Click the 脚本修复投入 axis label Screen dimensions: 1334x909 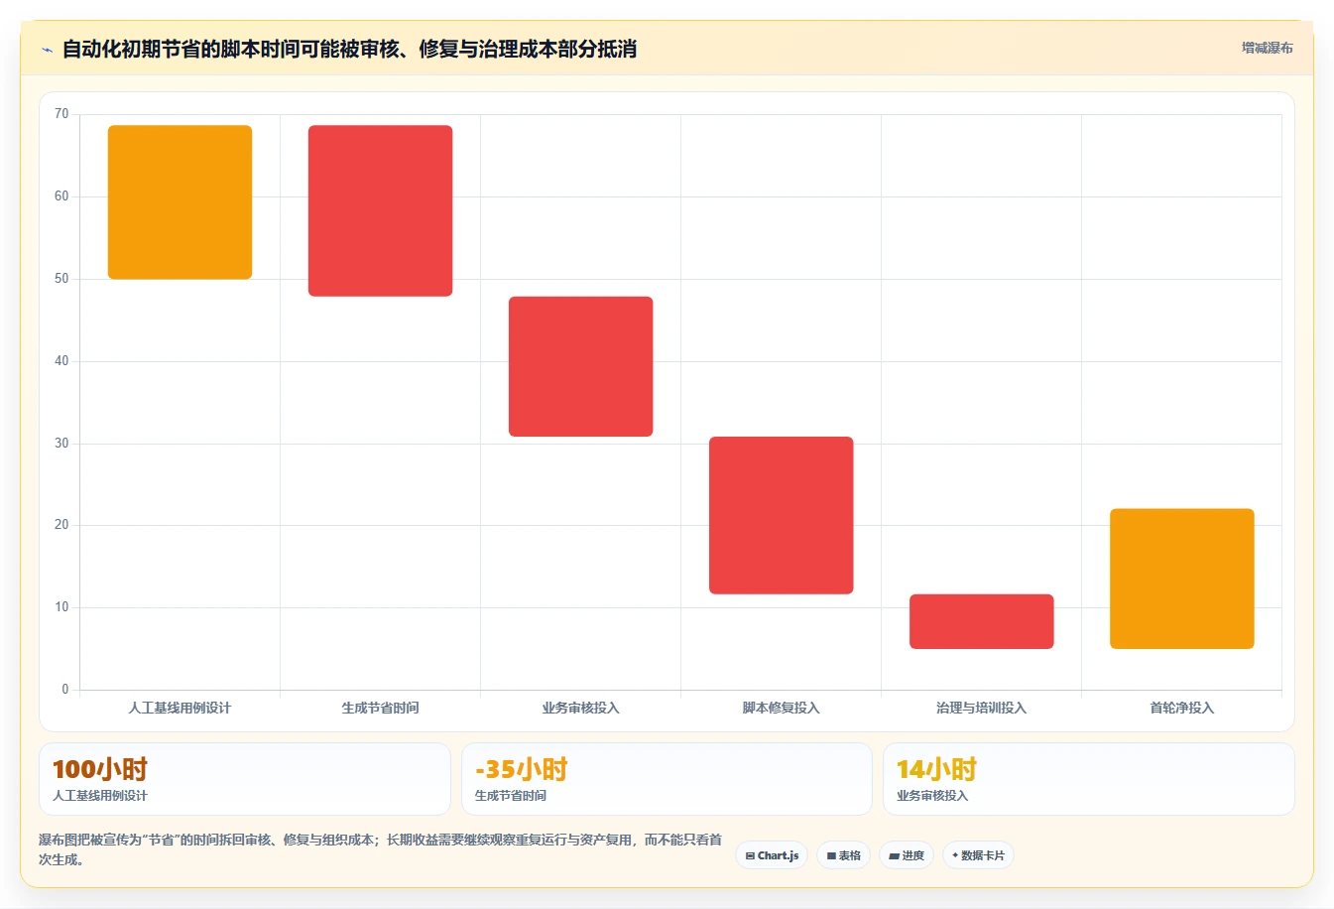click(x=781, y=708)
